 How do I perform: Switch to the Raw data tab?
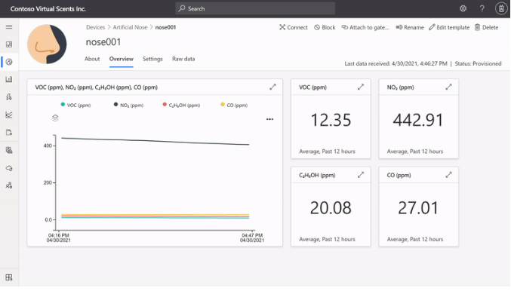click(x=183, y=59)
